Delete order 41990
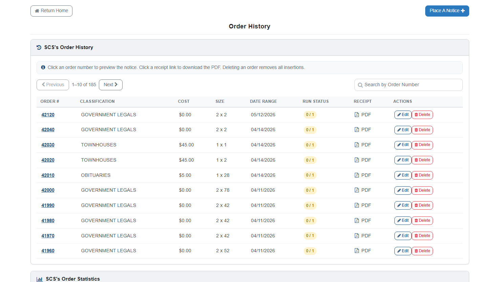498x282 pixels. point(422,205)
